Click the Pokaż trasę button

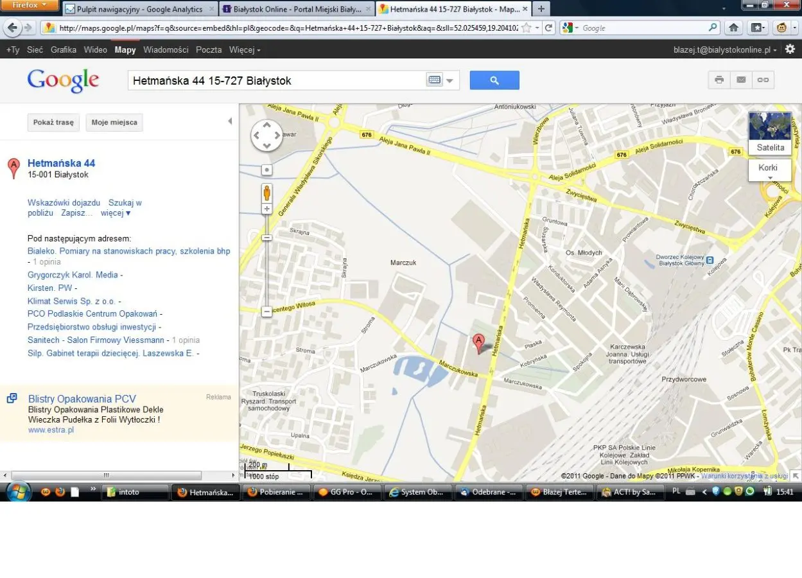point(53,122)
